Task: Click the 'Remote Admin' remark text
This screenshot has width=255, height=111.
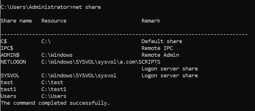Action: 160,55
